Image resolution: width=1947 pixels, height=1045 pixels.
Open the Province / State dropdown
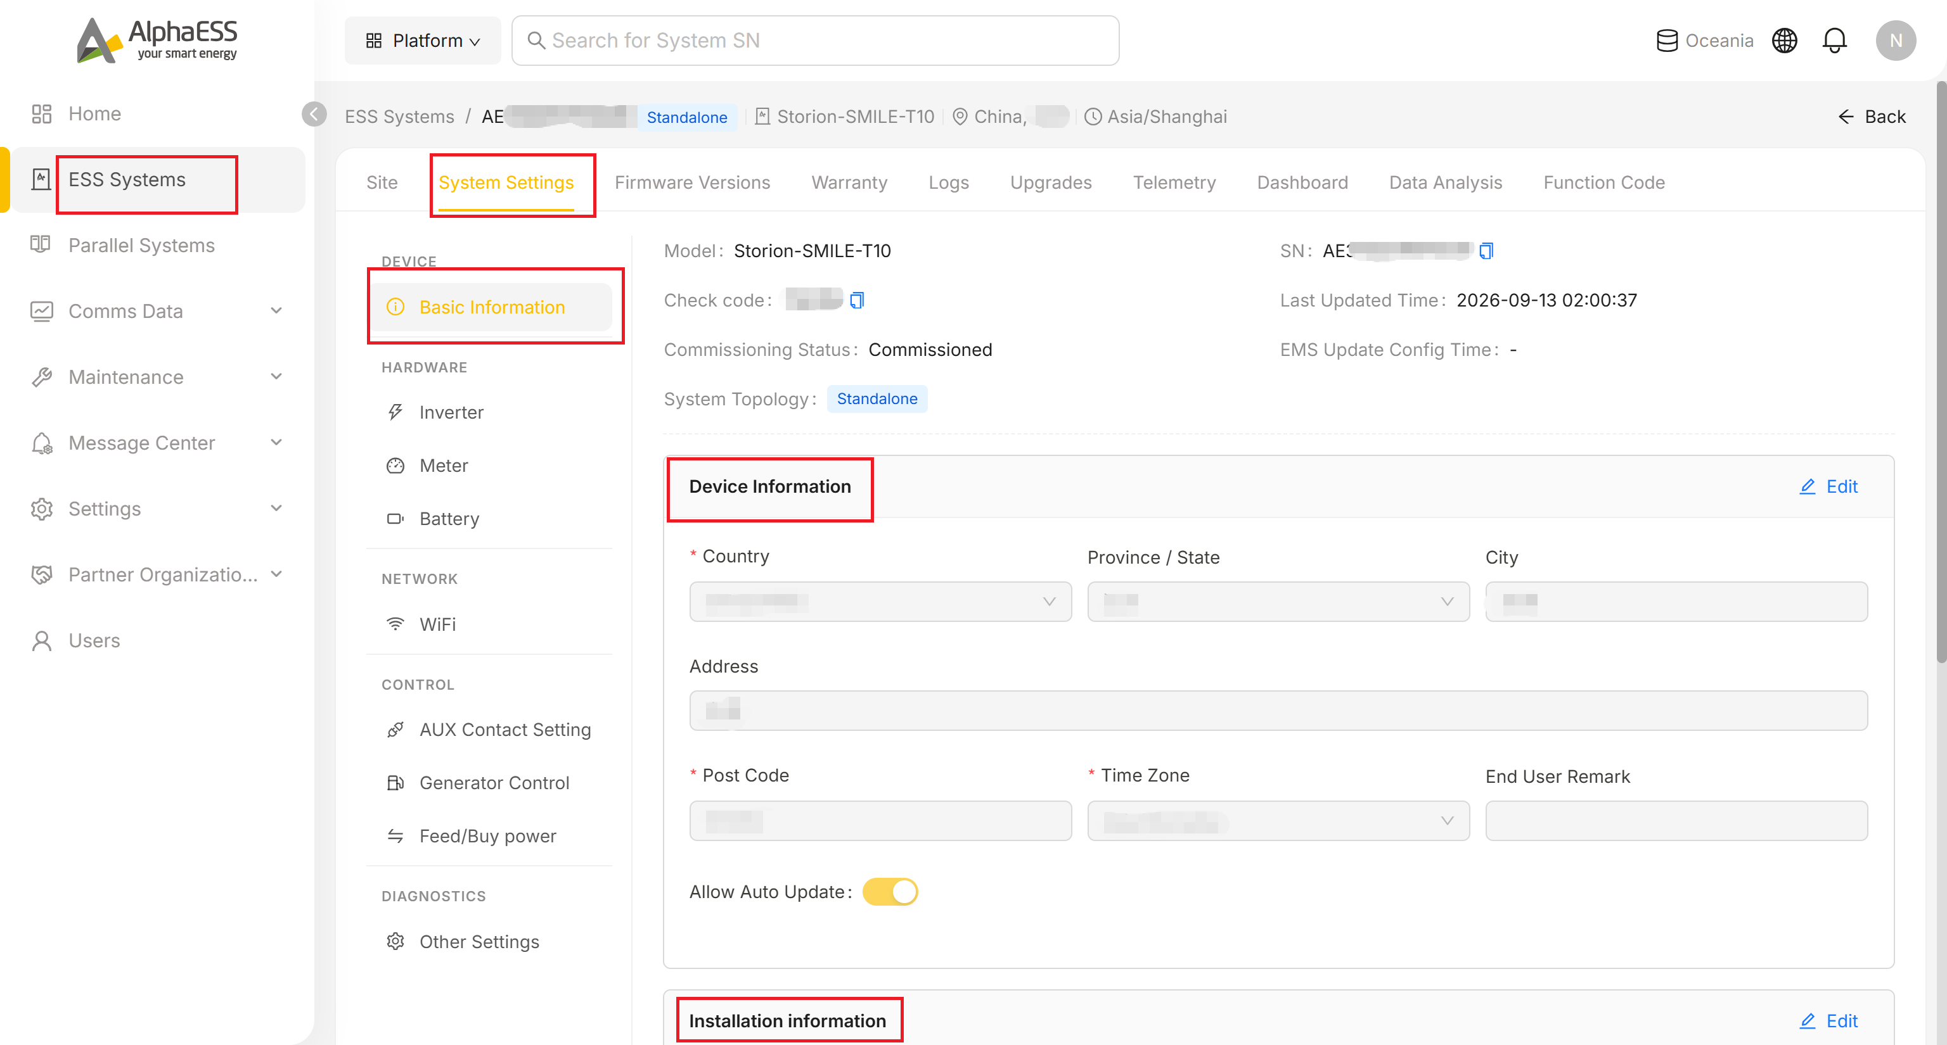pos(1278,602)
